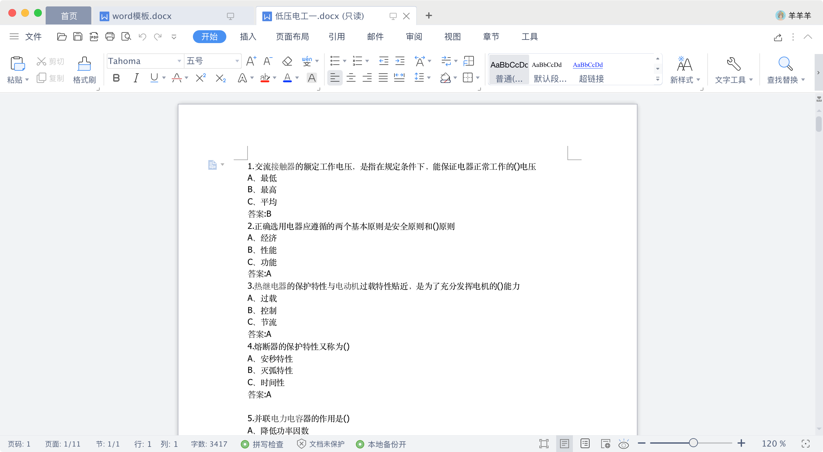Screen dimensions: 823x452
Task: Toggle spell check (拼写检查) in status bar
Action: click(262, 444)
